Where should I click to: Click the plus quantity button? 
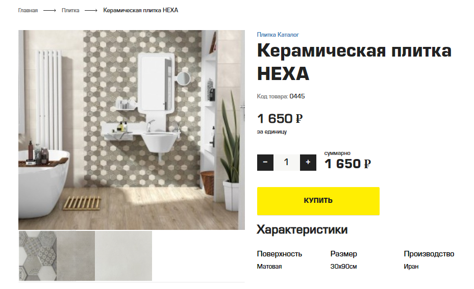308,163
